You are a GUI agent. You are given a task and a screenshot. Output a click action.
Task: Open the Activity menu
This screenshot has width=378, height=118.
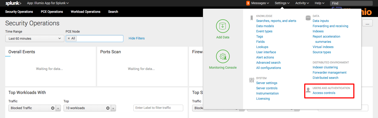coord(302,3)
